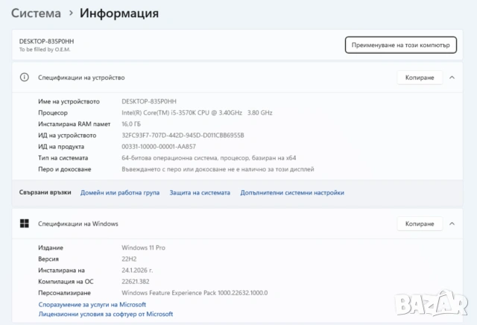
Task: Go back to Система breadcrumb
Action: [x=36, y=13]
